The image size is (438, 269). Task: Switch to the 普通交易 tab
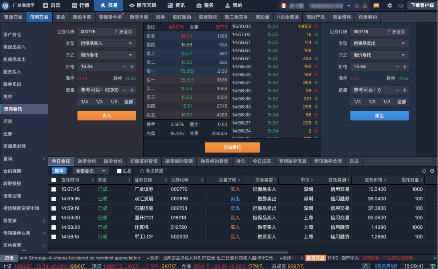tap(13, 17)
